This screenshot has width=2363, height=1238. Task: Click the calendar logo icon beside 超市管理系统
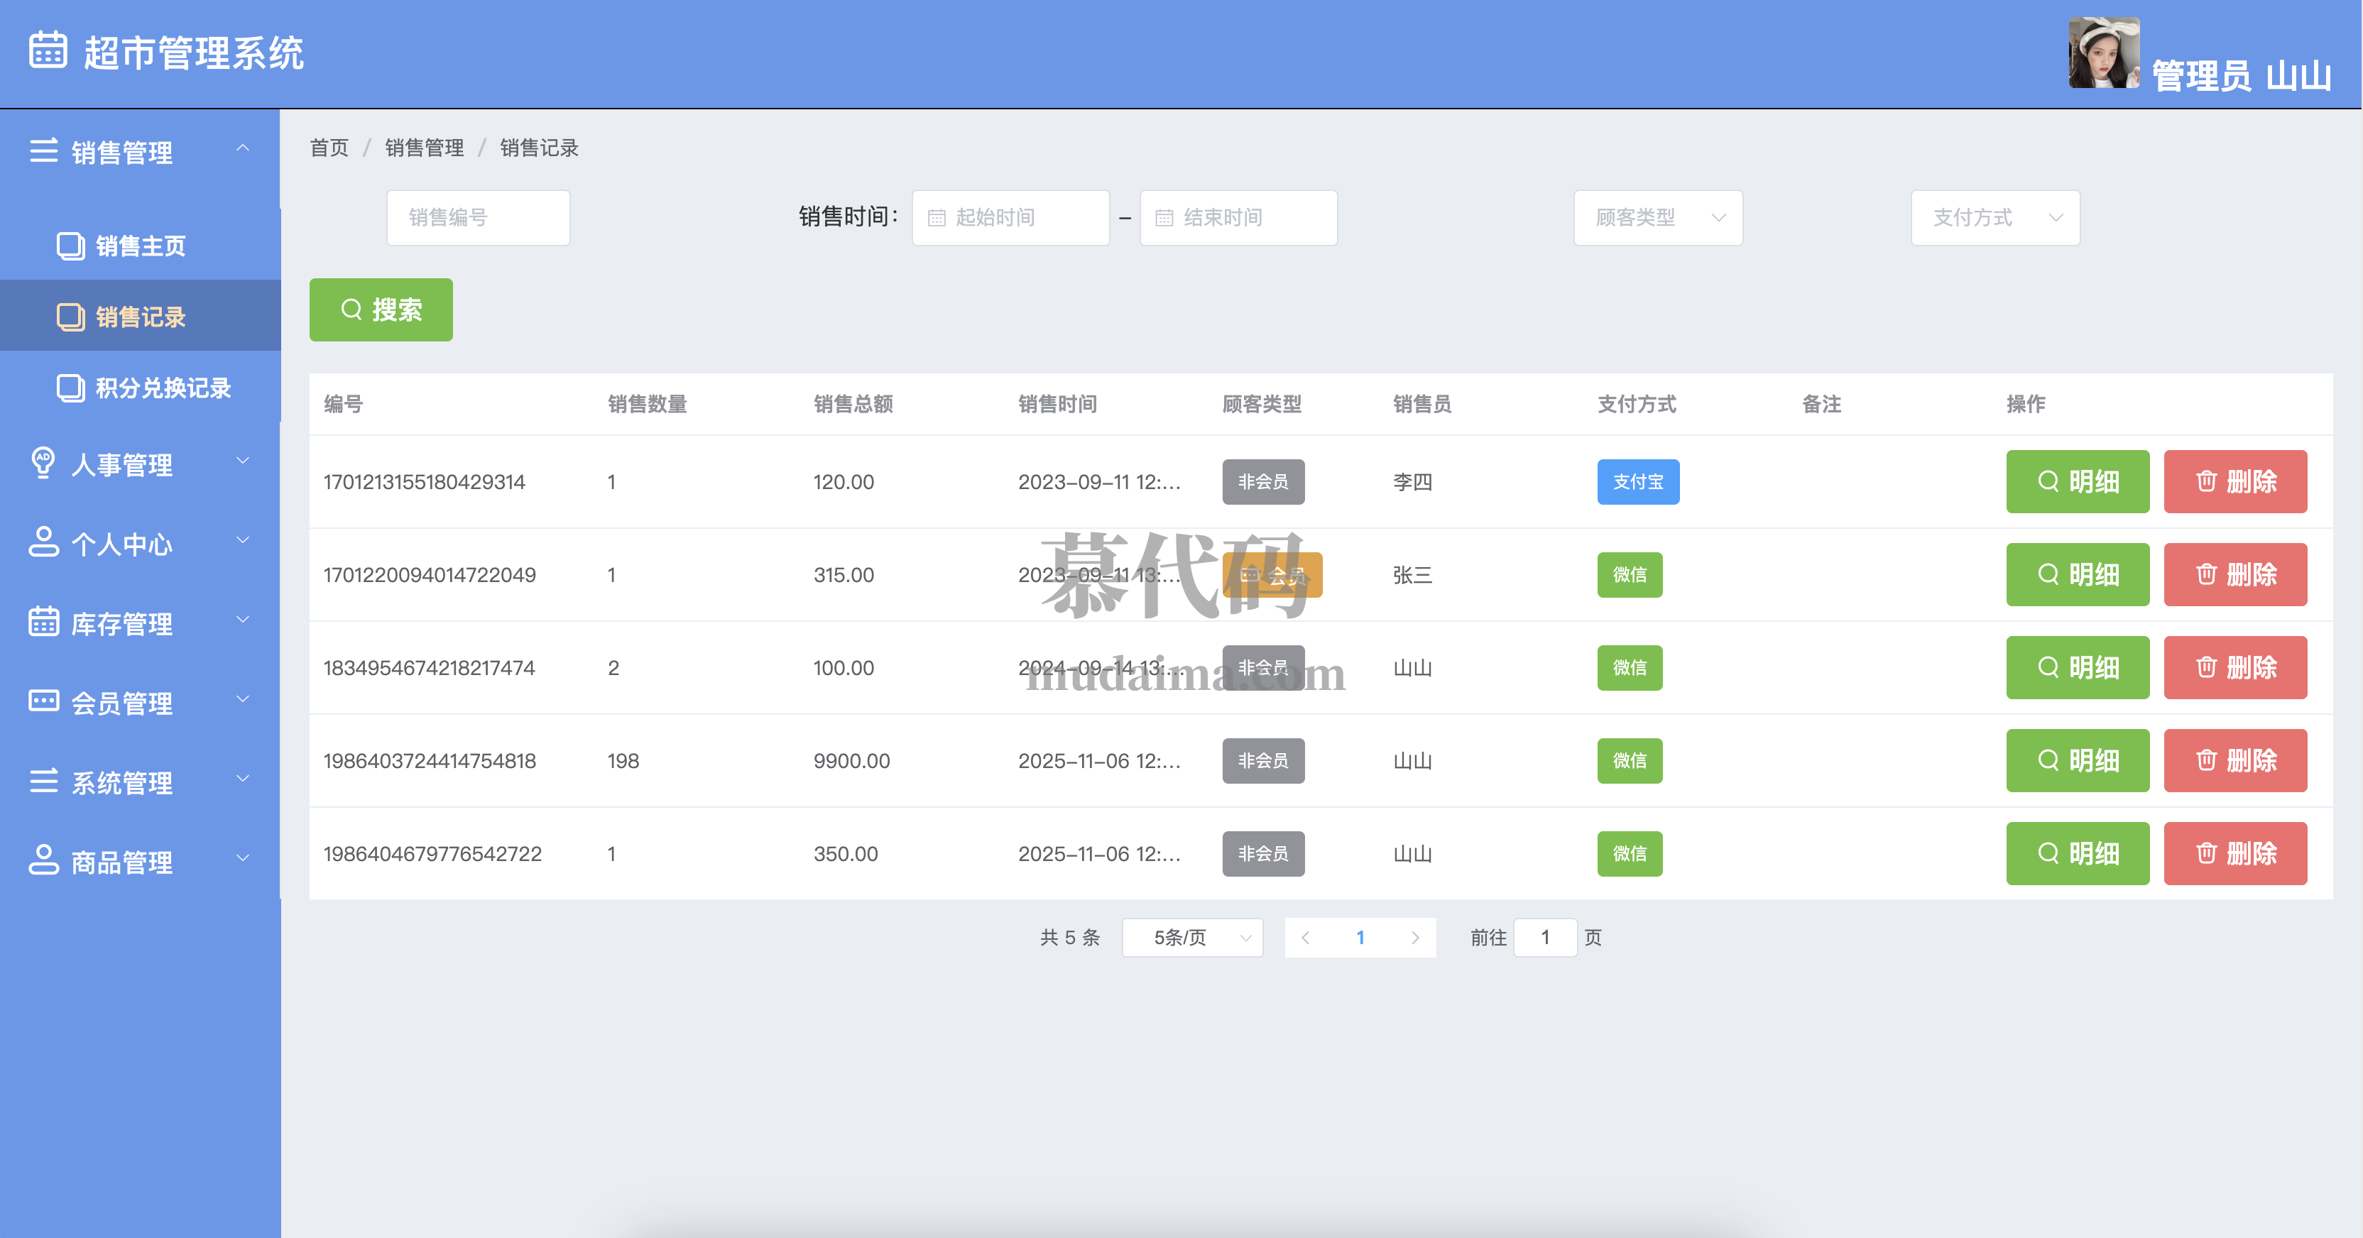click(x=48, y=50)
